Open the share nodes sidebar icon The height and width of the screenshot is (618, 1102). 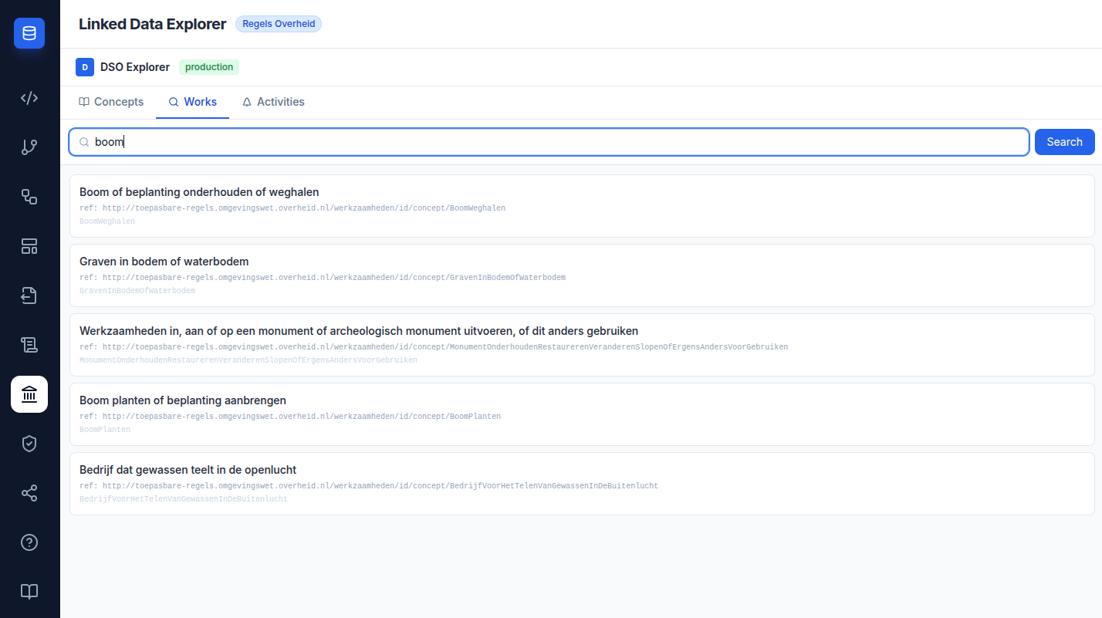point(29,493)
